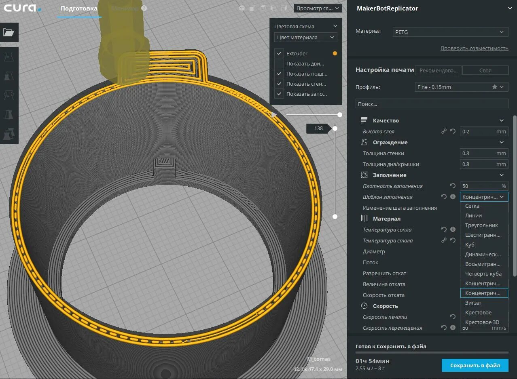Uncheck the Extruder checkbox

click(x=279, y=53)
